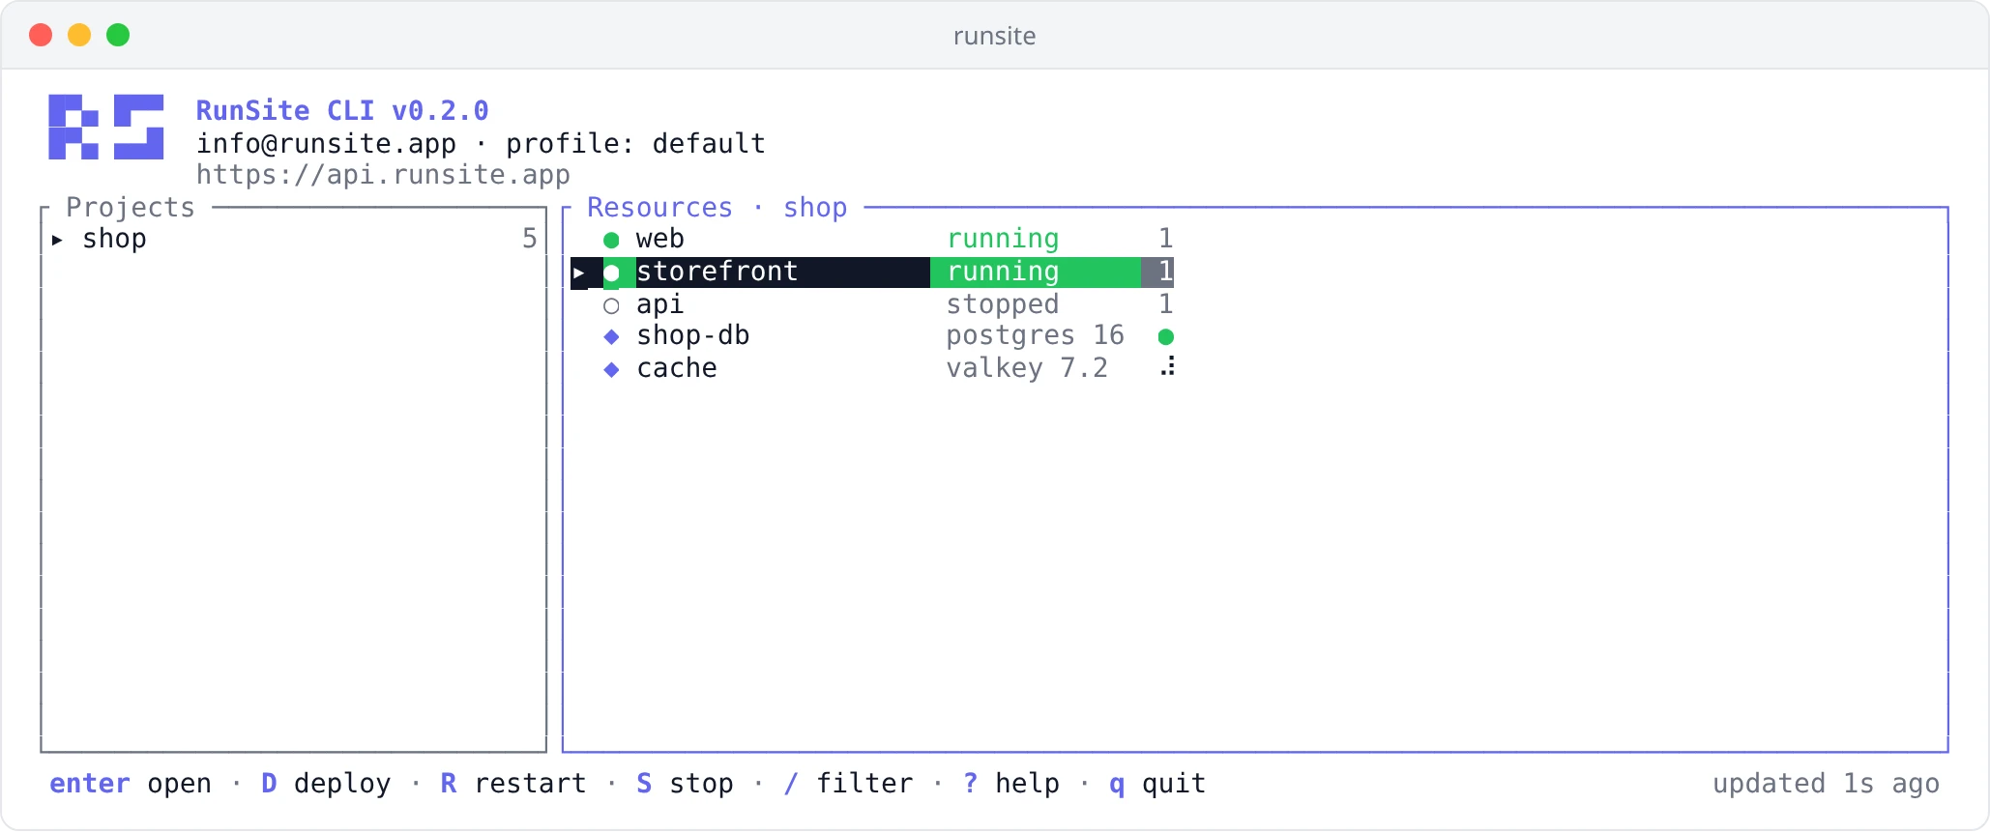Select the shop-db resource
This screenshot has height=833, width=1990.
872,336
